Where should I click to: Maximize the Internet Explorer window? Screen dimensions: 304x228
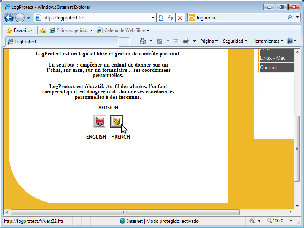point(282,7)
